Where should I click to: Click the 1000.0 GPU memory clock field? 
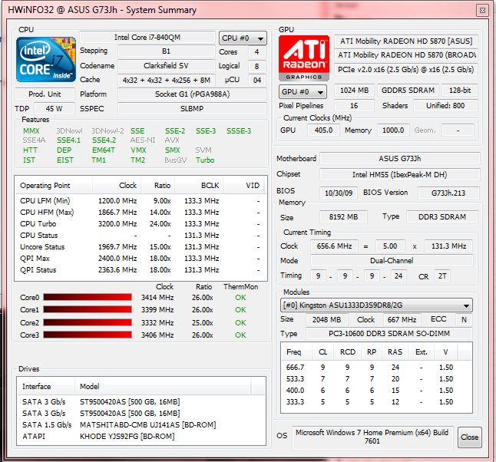tap(393, 130)
